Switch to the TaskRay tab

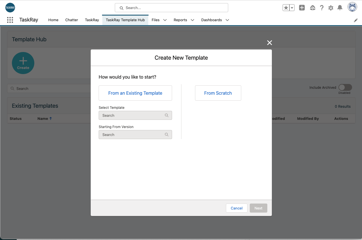pyautogui.click(x=92, y=20)
